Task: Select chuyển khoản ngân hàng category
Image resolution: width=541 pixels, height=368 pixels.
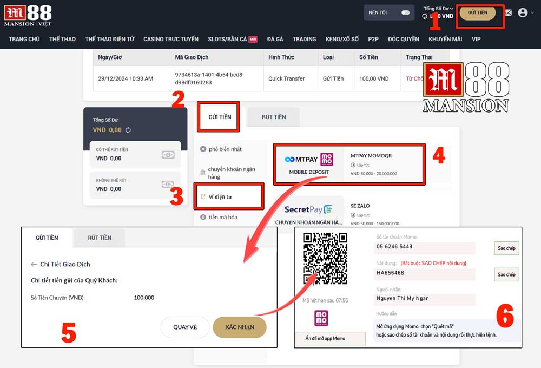Action: [228, 173]
